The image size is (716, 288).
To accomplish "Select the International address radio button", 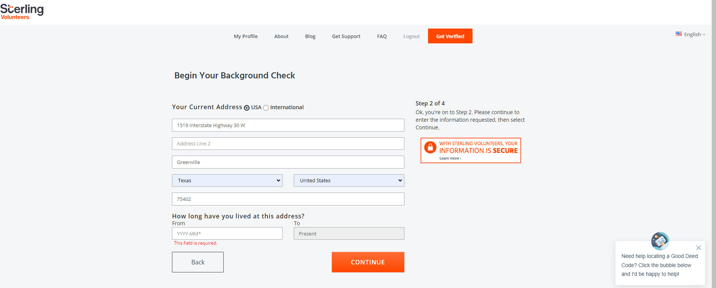I will (x=266, y=108).
